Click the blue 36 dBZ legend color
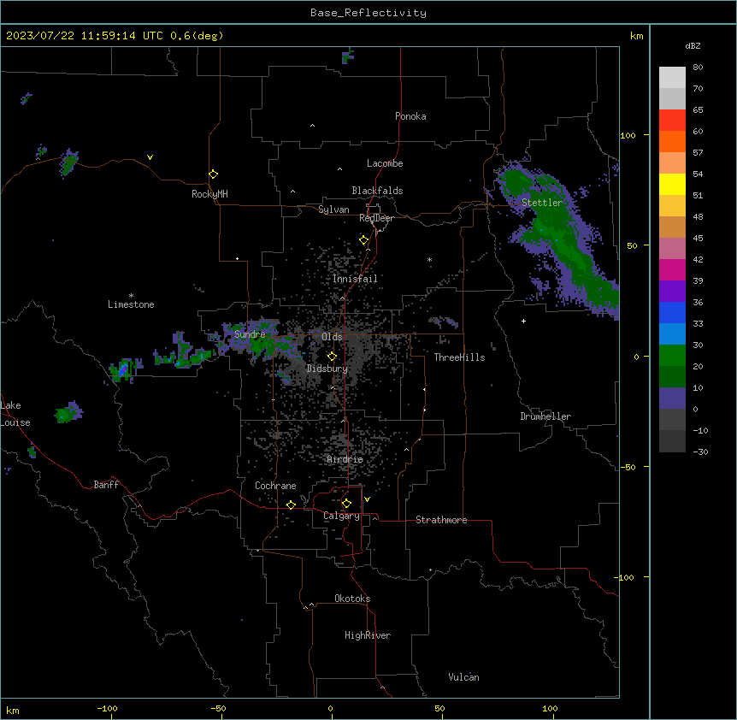This screenshot has width=737, height=720. pyautogui.click(x=672, y=312)
